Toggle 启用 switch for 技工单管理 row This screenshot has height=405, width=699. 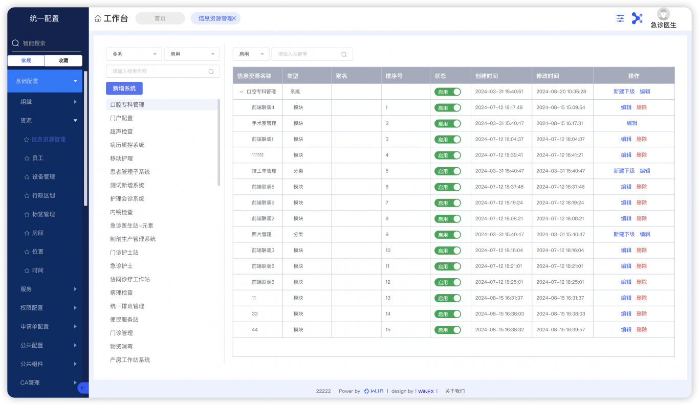click(448, 171)
